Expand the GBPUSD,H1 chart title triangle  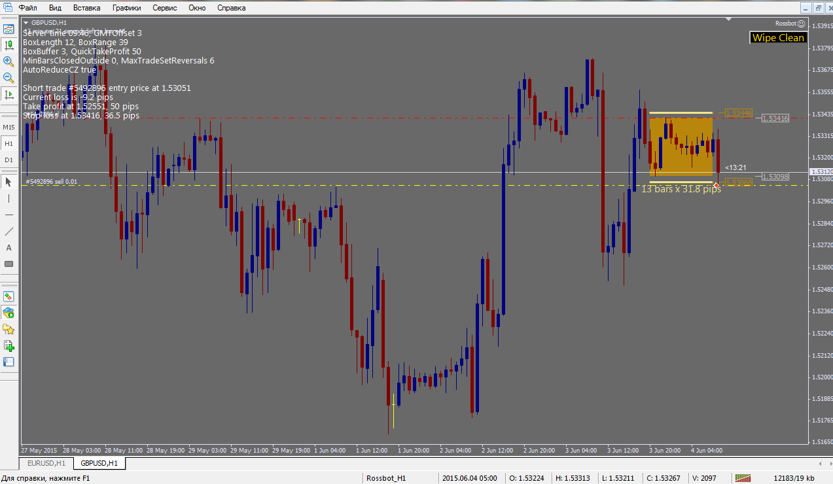point(26,22)
